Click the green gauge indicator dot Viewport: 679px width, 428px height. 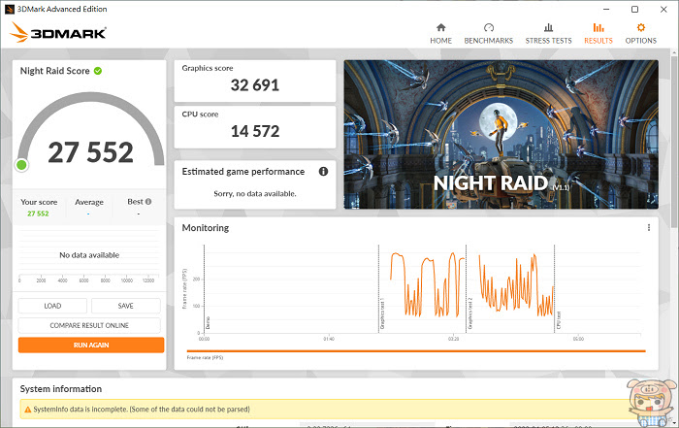point(21,165)
